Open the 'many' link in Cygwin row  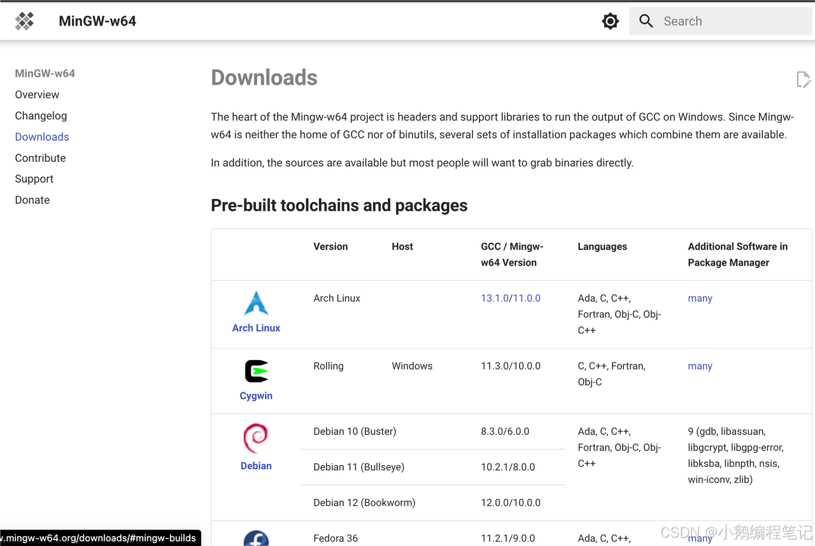point(700,366)
